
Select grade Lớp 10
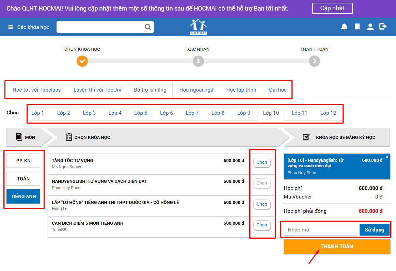271,113
